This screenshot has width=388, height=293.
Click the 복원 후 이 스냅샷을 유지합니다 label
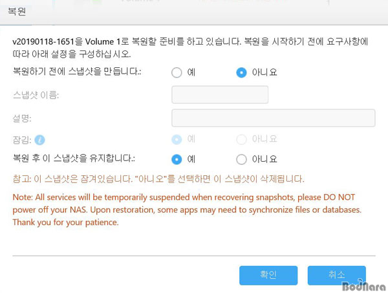(74, 158)
